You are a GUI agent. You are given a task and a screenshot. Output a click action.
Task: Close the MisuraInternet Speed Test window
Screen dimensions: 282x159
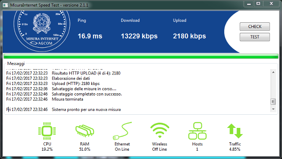tap(271, 4)
